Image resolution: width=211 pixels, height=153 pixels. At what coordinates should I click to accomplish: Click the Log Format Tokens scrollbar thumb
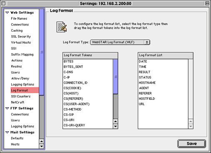pos(115,76)
